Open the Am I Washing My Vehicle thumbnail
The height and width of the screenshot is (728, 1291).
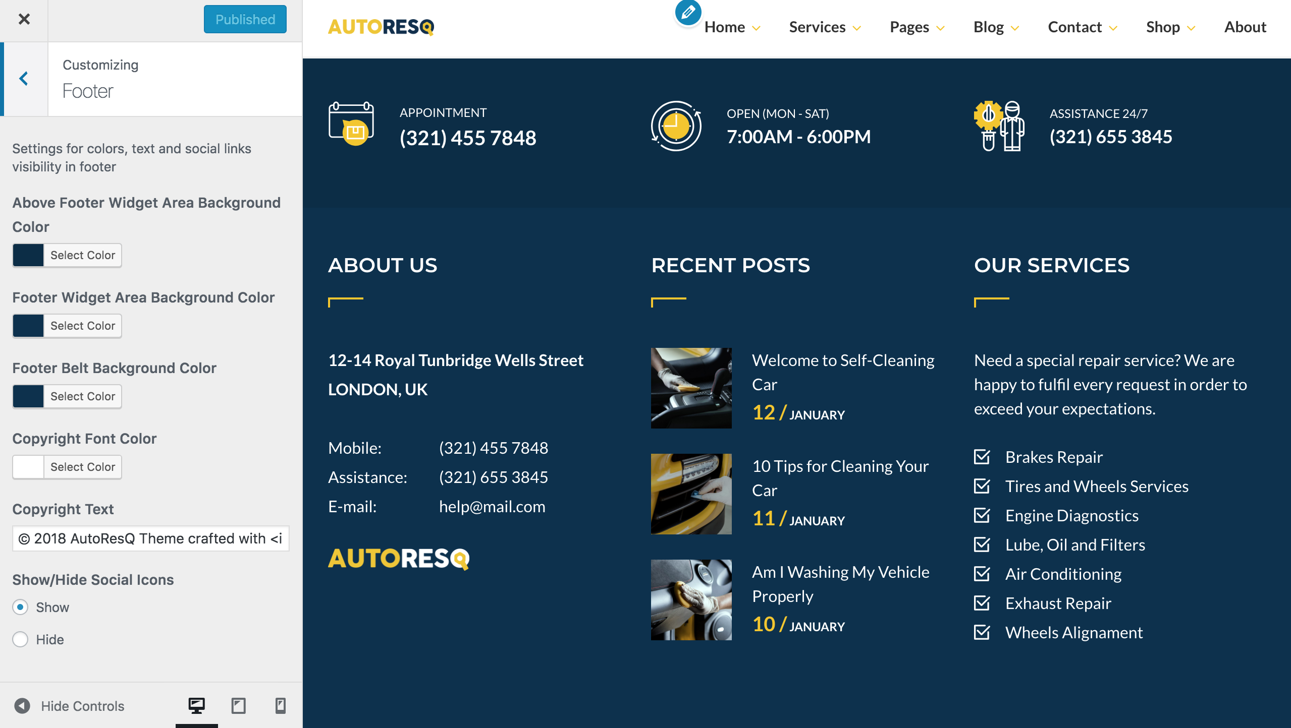(691, 600)
